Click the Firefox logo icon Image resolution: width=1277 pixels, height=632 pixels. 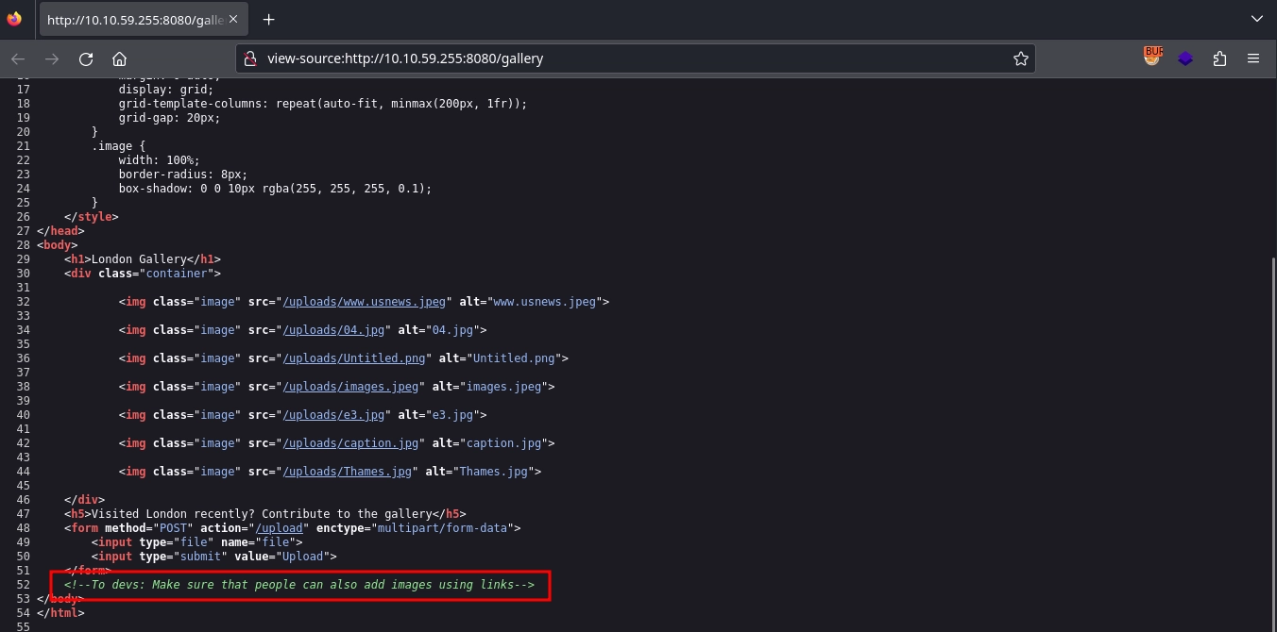13,19
